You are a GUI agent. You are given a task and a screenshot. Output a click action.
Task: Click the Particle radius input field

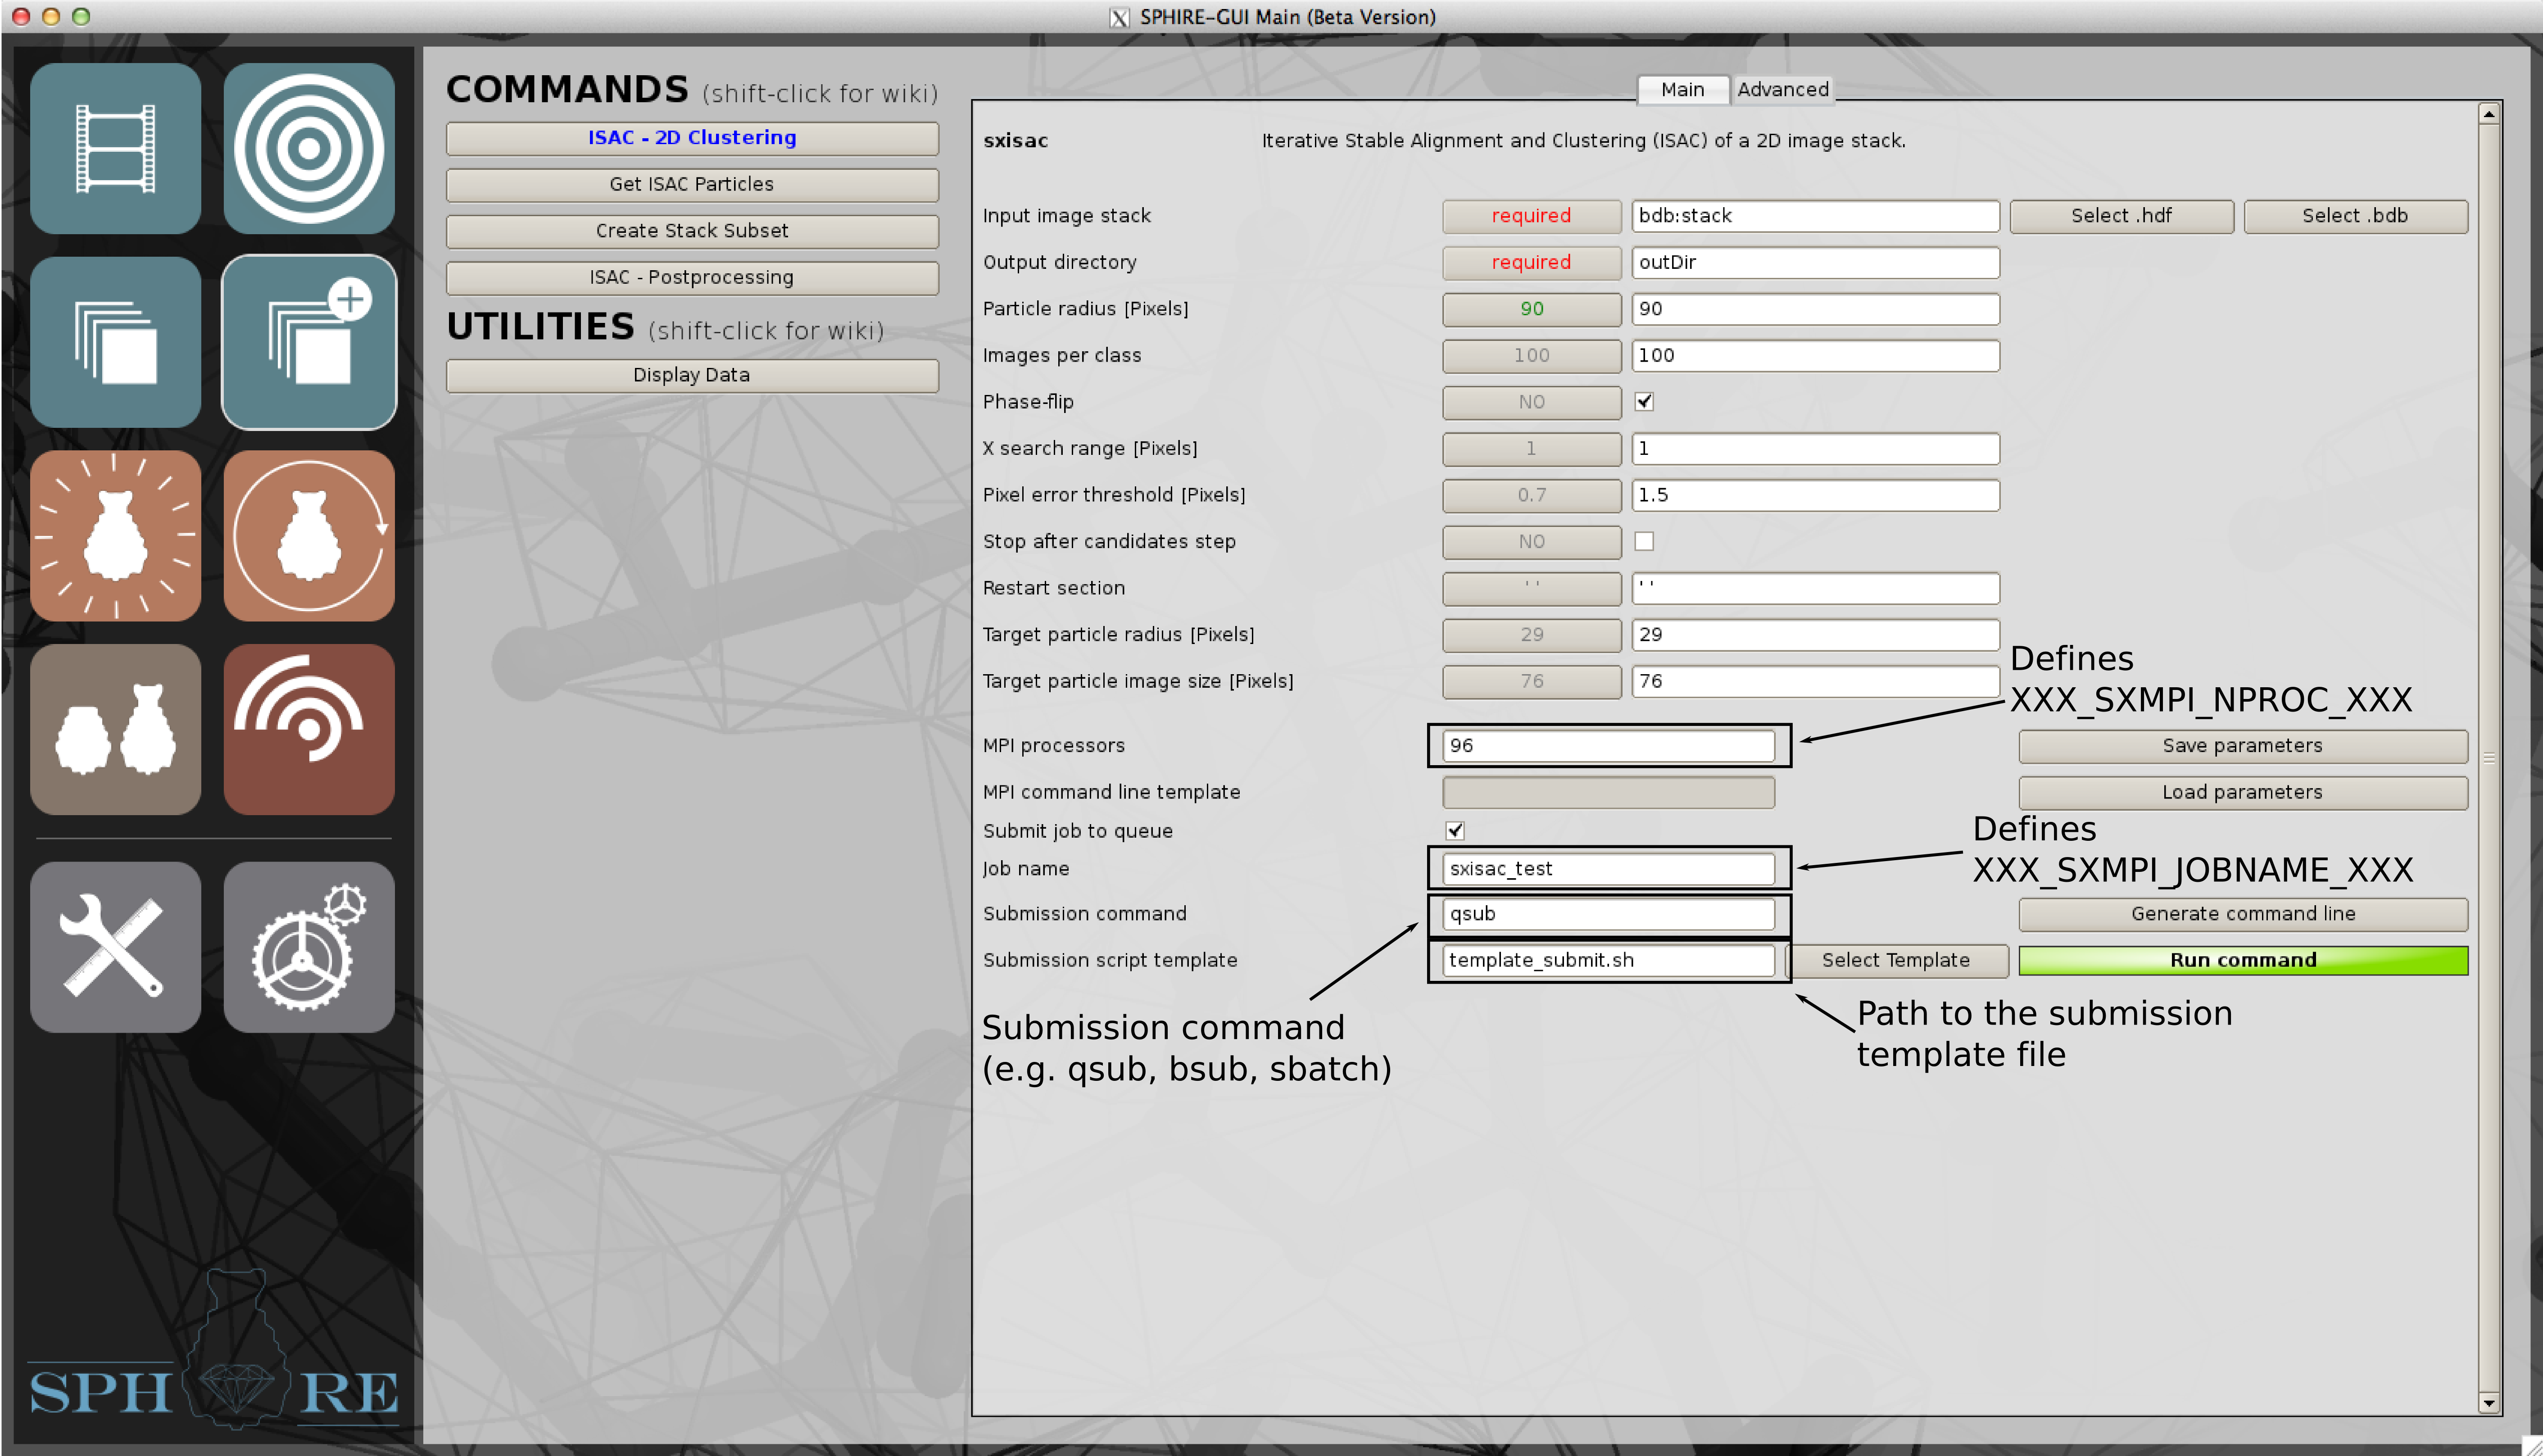1815,309
